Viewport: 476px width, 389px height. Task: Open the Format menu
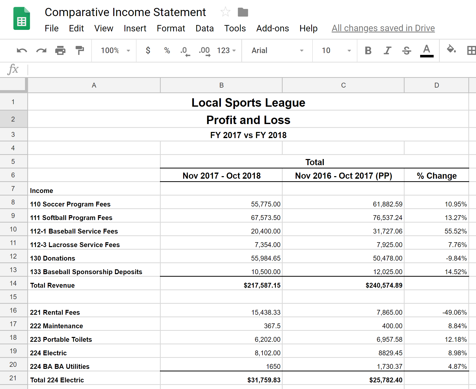tap(171, 28)
